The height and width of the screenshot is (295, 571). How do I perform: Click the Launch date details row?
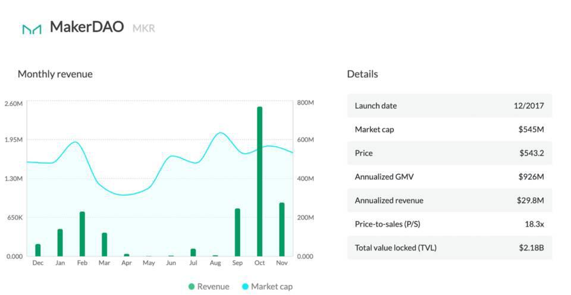449,106
